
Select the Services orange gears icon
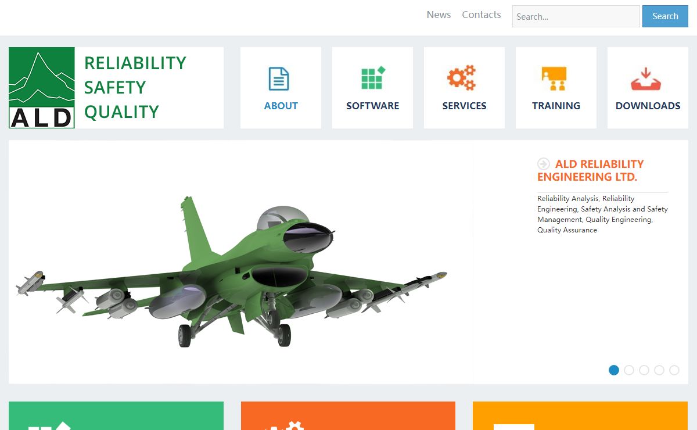point(462,78)
